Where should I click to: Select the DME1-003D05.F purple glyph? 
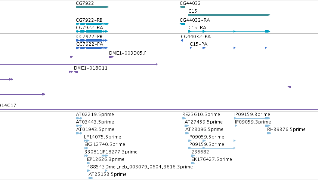111,57
